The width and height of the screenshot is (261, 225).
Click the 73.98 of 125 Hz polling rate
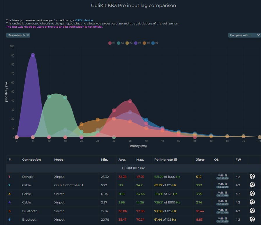[x=165, y=211]
